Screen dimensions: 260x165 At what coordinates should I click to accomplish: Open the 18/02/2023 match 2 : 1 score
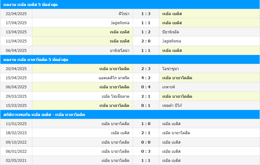click(x=146, y=133)
